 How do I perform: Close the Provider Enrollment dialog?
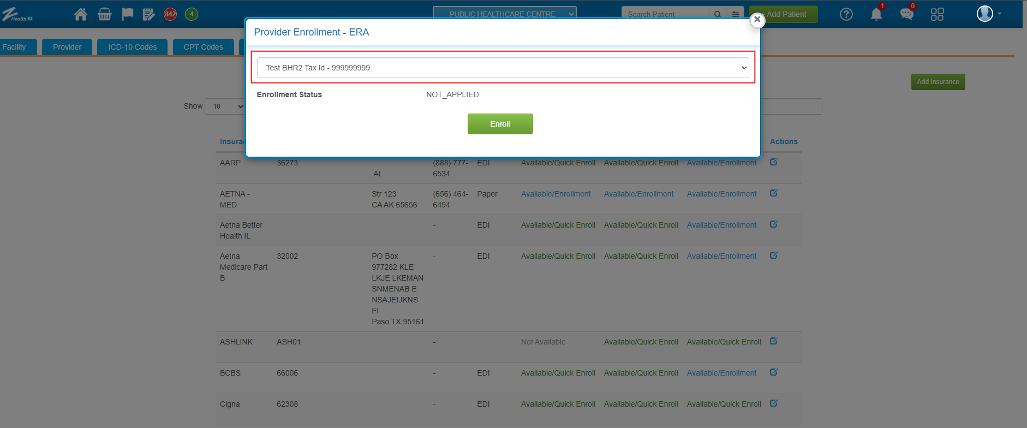[x=757, y=20]
